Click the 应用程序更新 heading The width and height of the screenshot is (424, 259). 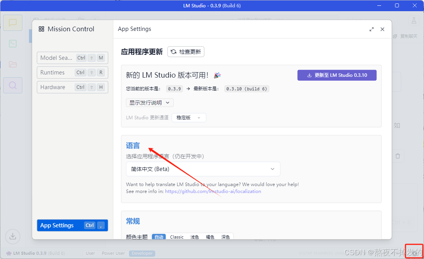142,52
